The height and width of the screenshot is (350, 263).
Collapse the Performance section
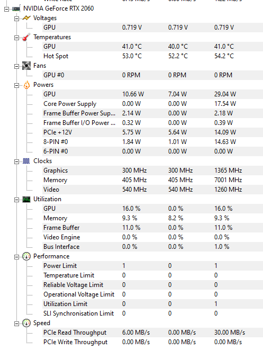tap(16, 257)
